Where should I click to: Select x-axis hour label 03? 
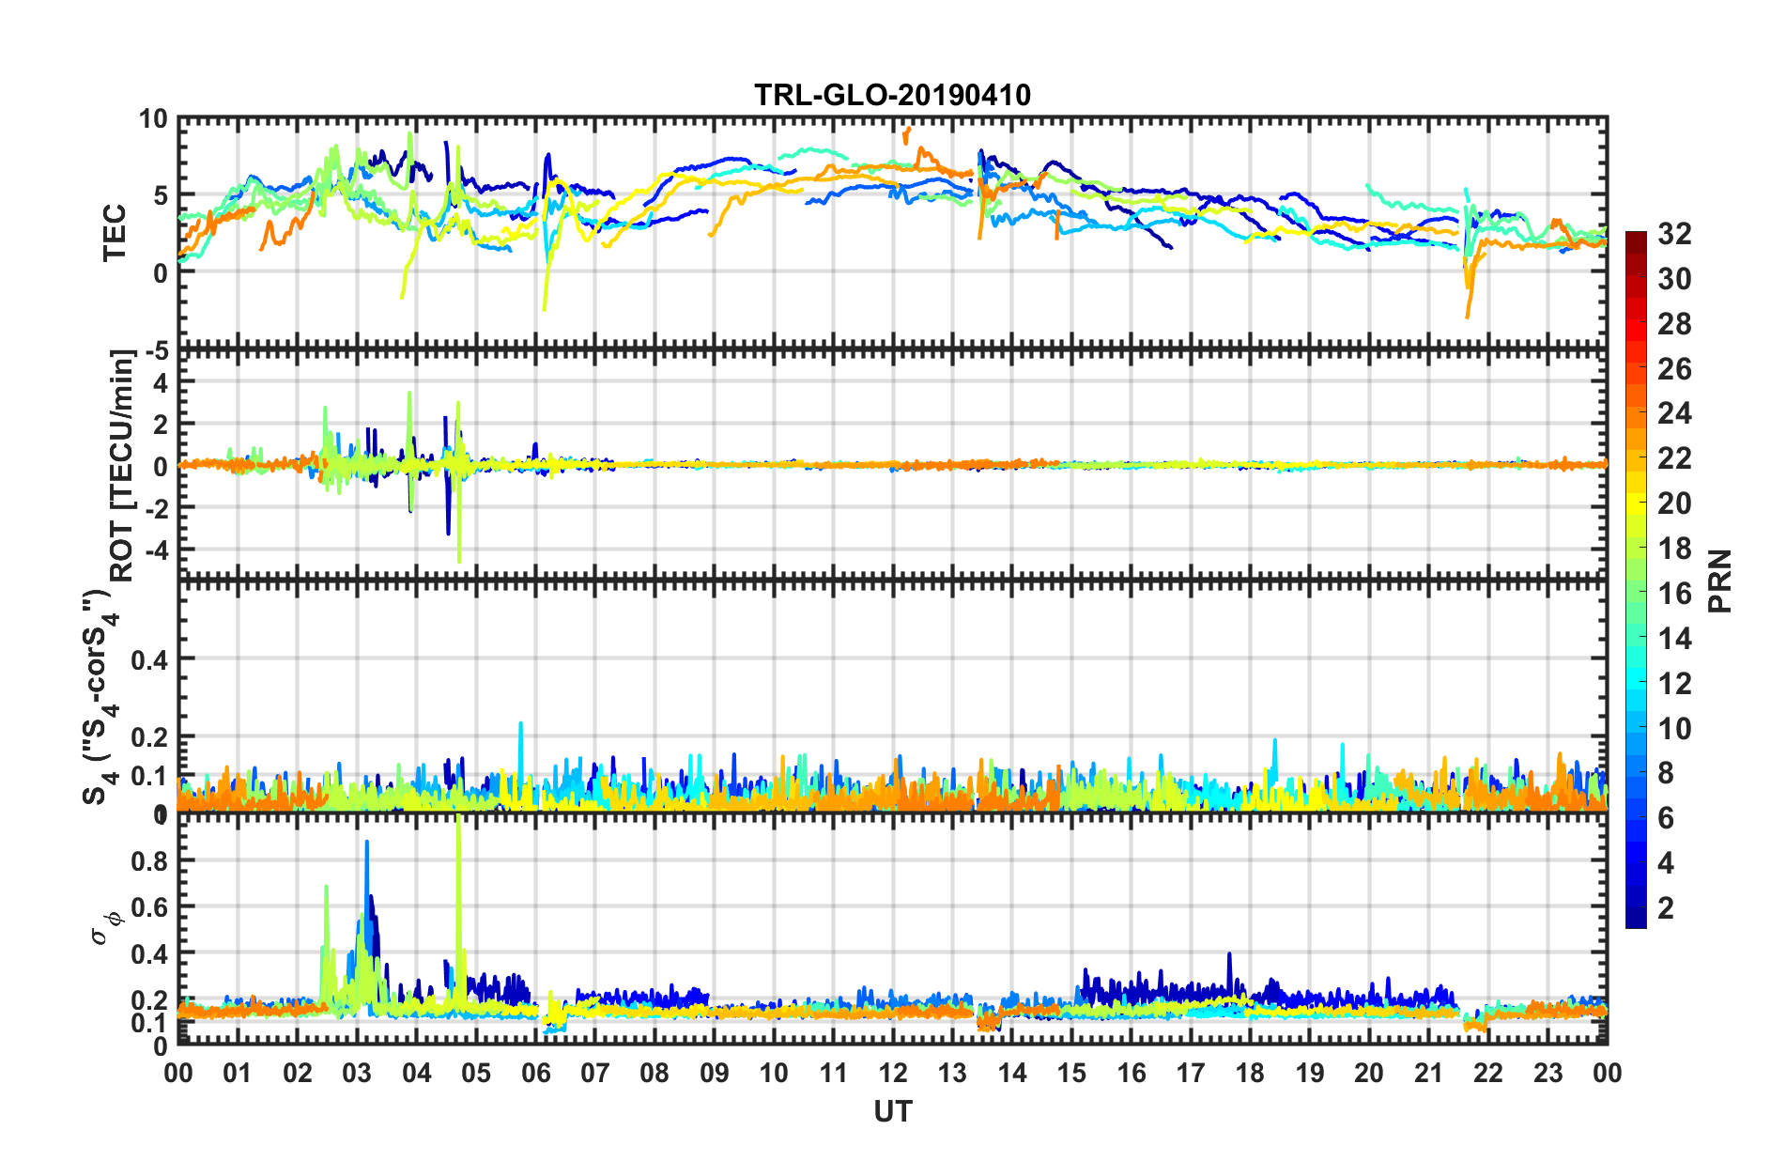click(x=357, y=1073)
